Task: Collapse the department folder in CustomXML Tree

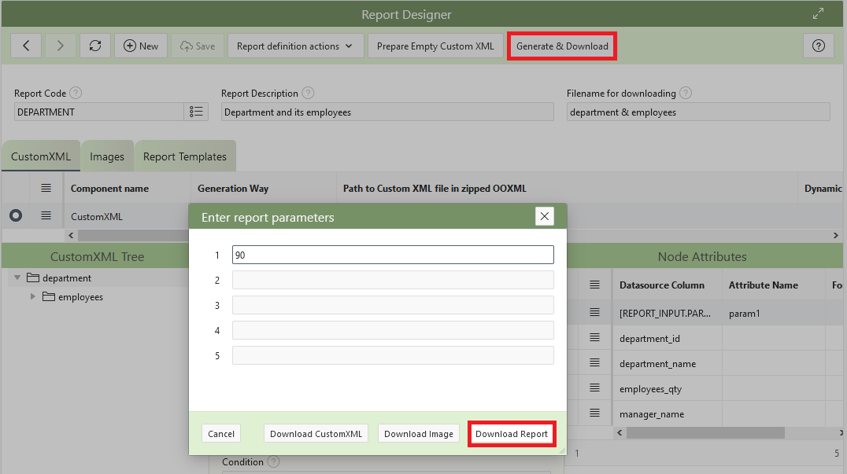Action: point(17,277)
